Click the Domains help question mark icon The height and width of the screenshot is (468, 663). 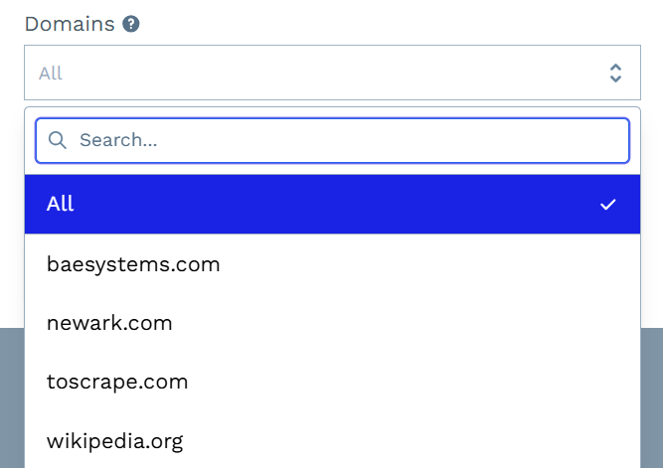pos(130,24)
